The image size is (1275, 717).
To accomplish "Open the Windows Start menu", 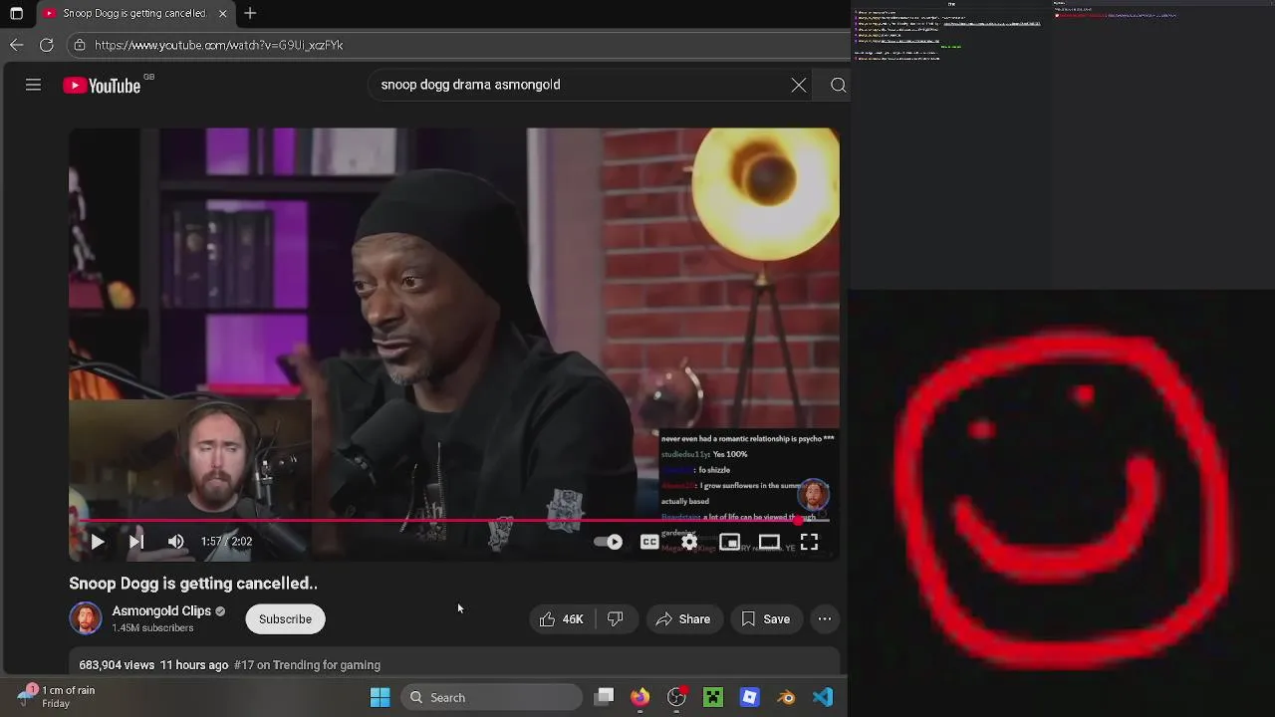I will coord(380,697).
